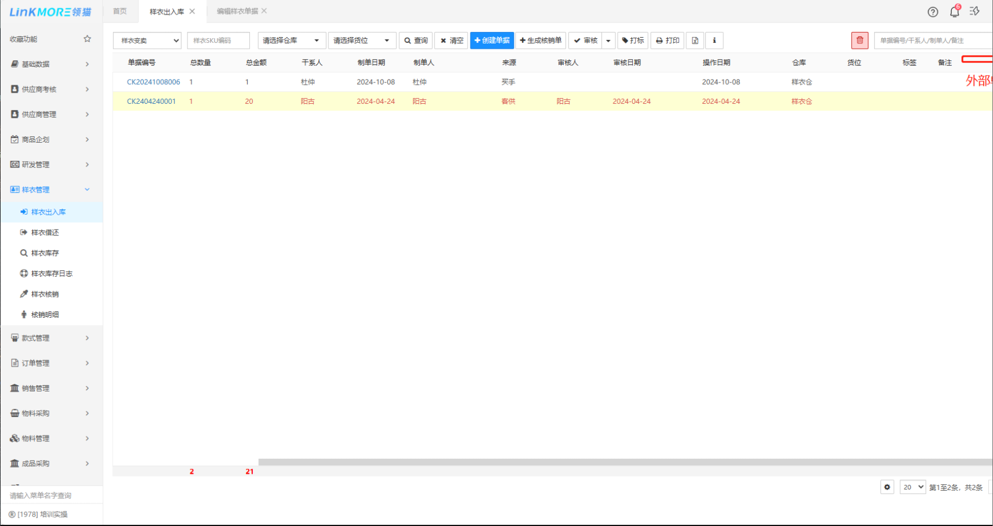This screenshot has height=526, width=993.
Task: Click the top-right sparkle pen icon
Action: 974,12
